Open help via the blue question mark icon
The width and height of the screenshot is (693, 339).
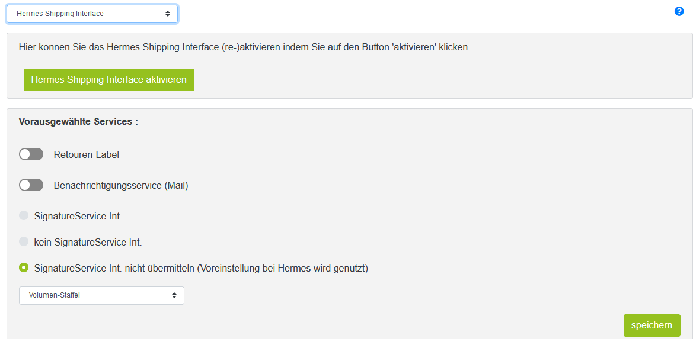679,11
